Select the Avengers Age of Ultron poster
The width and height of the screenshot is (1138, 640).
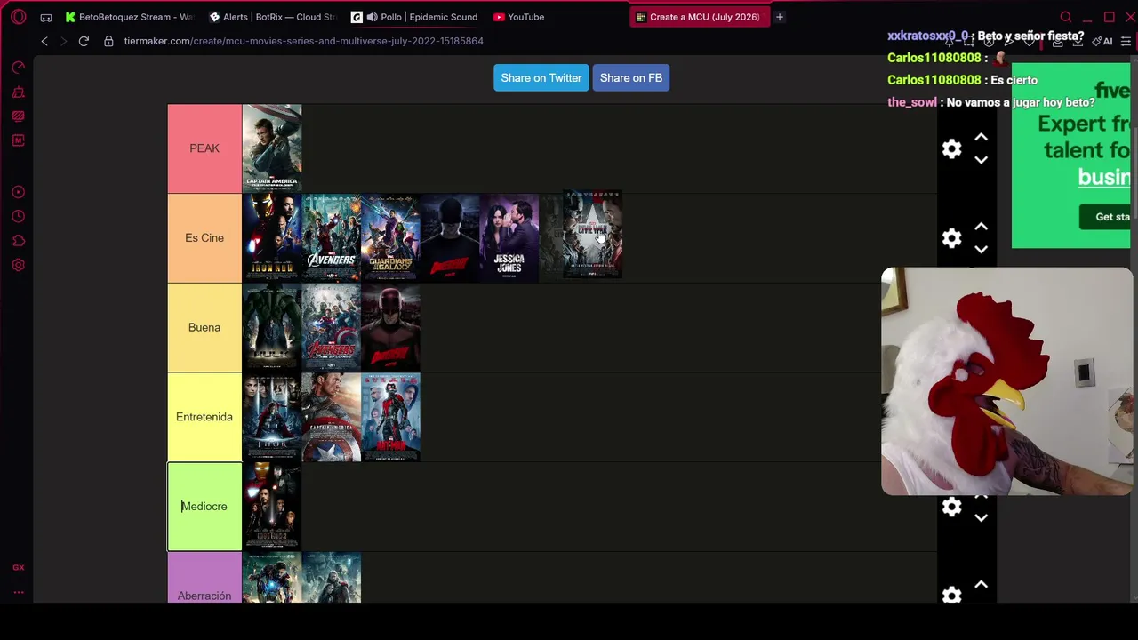332,327
